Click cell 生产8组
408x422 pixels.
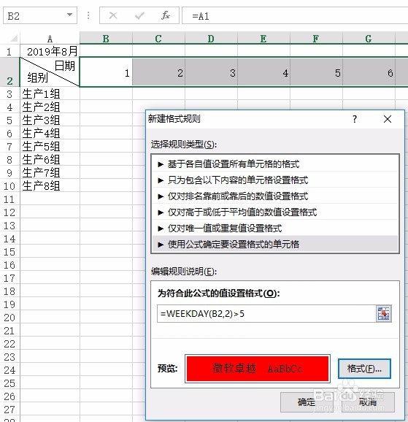(x=50, y=186)
